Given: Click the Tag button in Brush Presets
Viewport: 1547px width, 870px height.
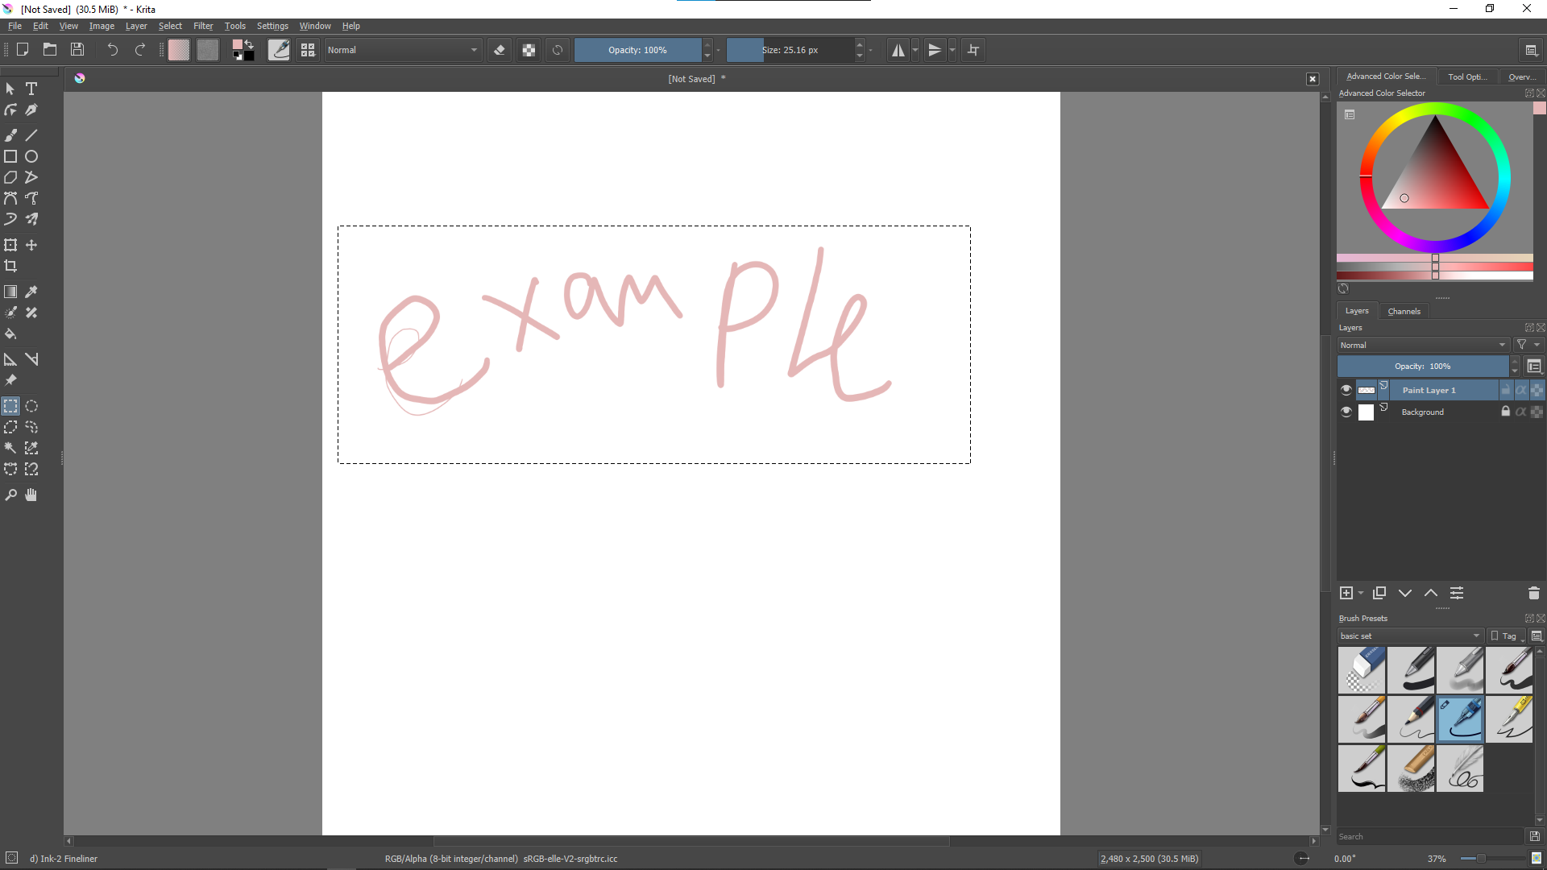Looking at the screenshot, I should [x=1504, y=636].
